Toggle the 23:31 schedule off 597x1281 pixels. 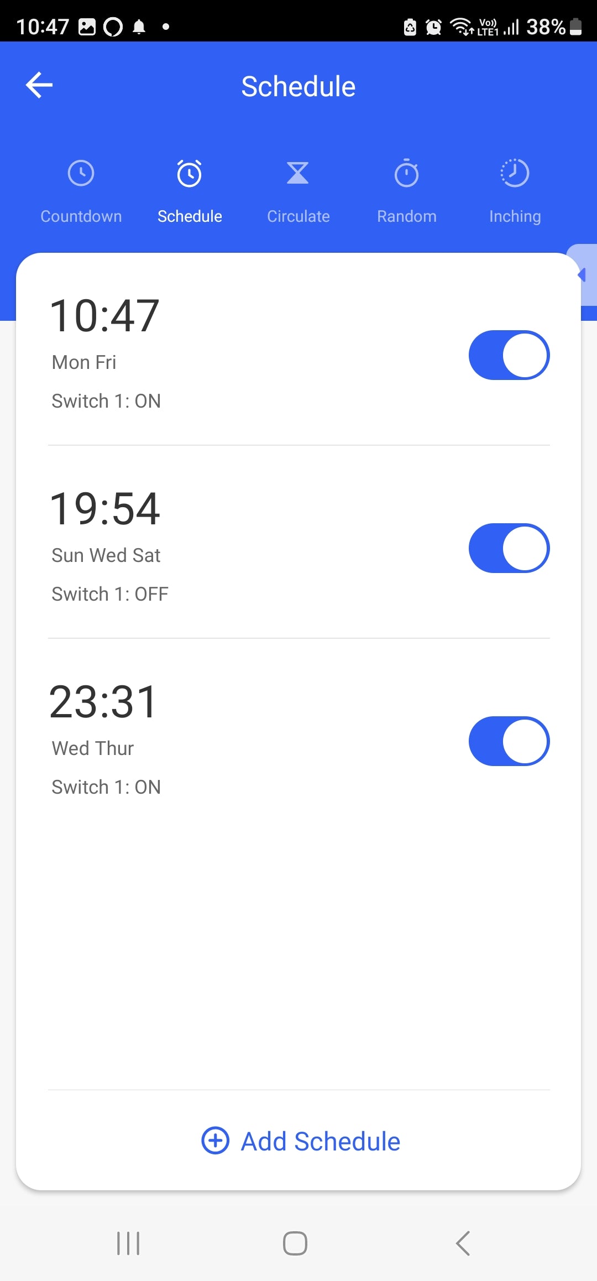tap(509, 741)
